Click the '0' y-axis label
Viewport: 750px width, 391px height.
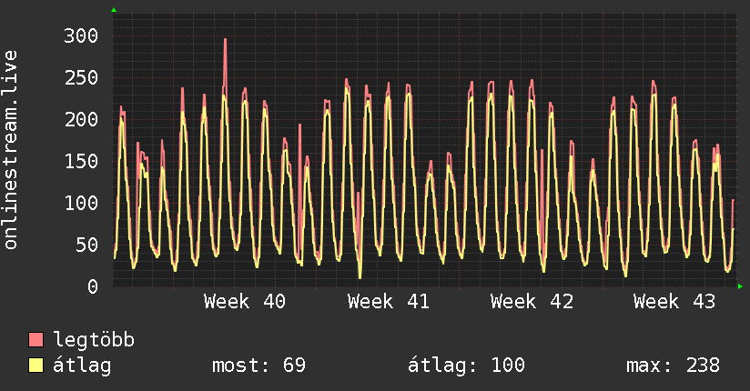tap(93, 286)
